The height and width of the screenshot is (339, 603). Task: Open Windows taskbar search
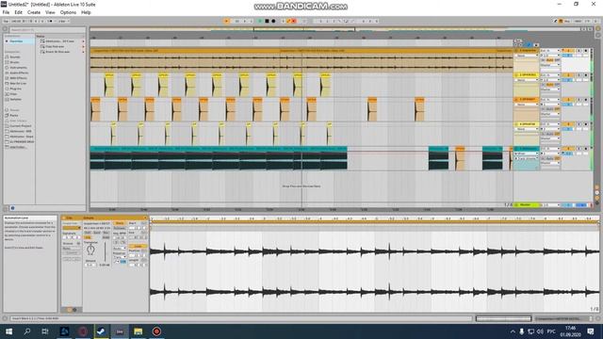[27, 331]
